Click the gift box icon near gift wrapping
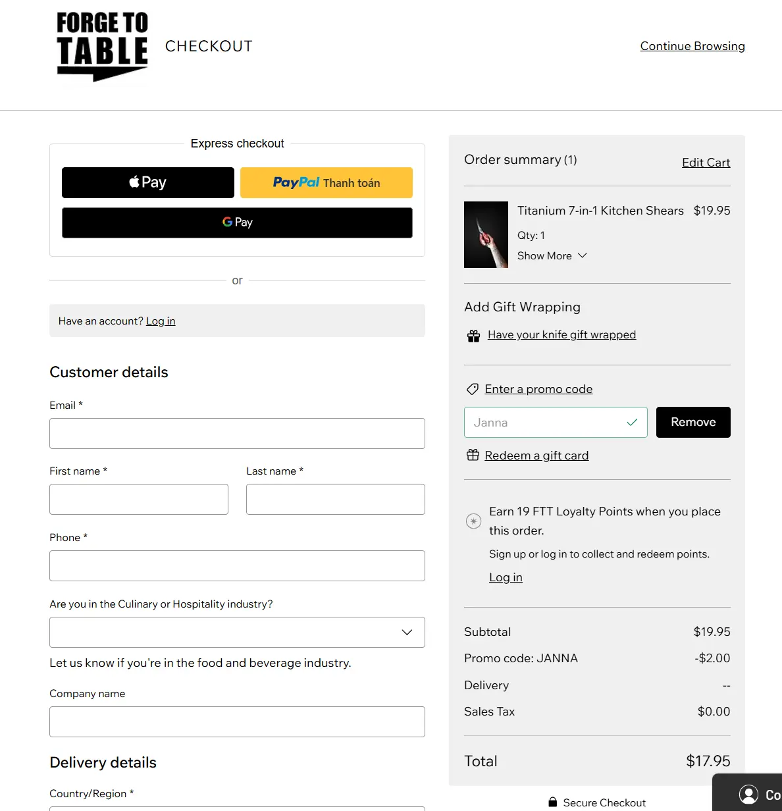782x811 pixels. [474, 336]
